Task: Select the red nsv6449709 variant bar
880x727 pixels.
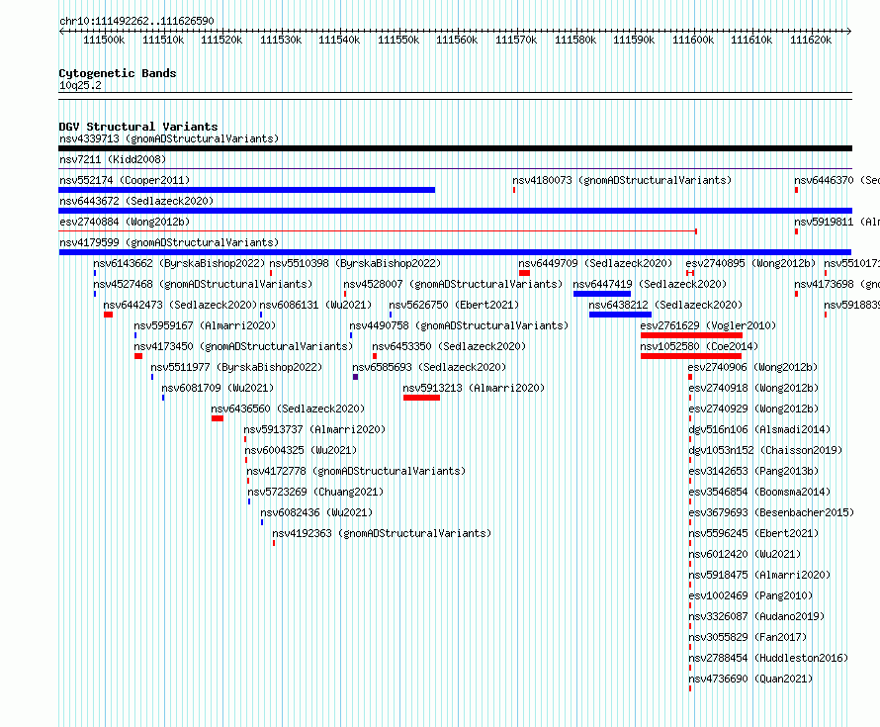Action: pos(524,273)
